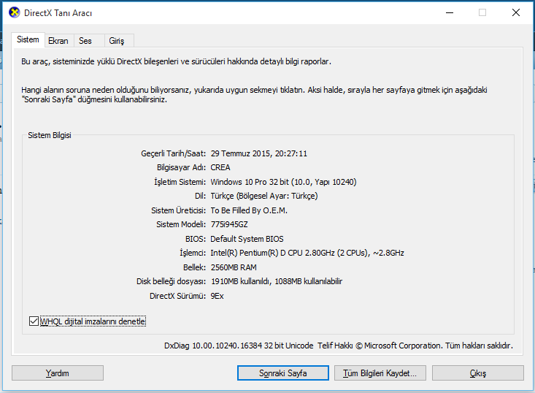The image size is (535, 393).
Task: Click the İşlemci label
Action: (193, 253)
